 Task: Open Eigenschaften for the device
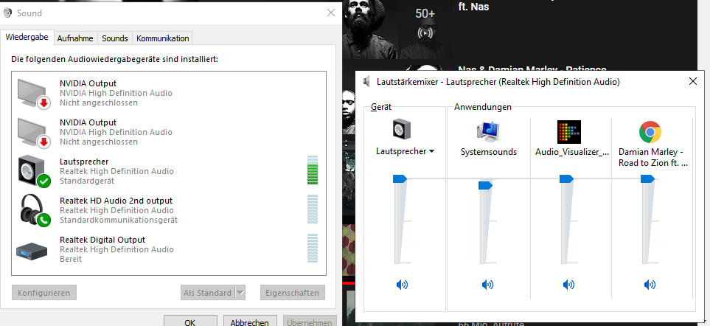pos(293,293)
